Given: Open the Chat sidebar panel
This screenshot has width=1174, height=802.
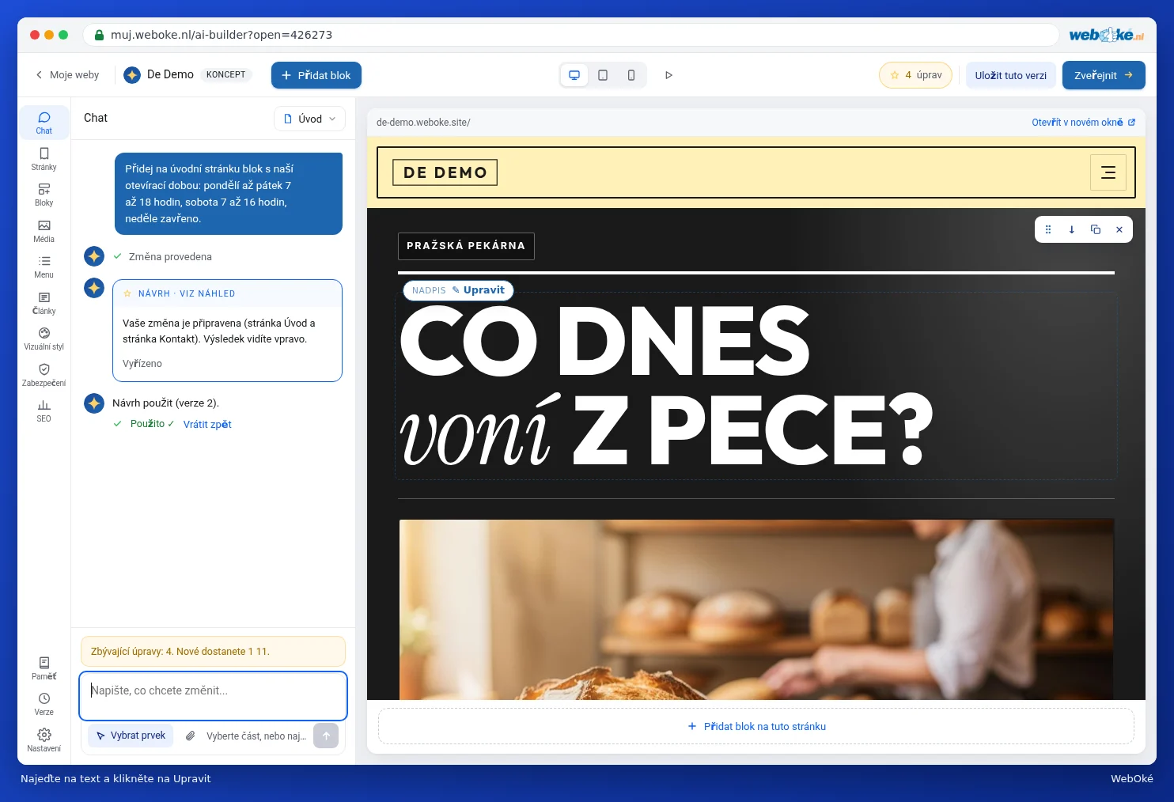Looking at the screenshot, I should (x=44, y=123).
